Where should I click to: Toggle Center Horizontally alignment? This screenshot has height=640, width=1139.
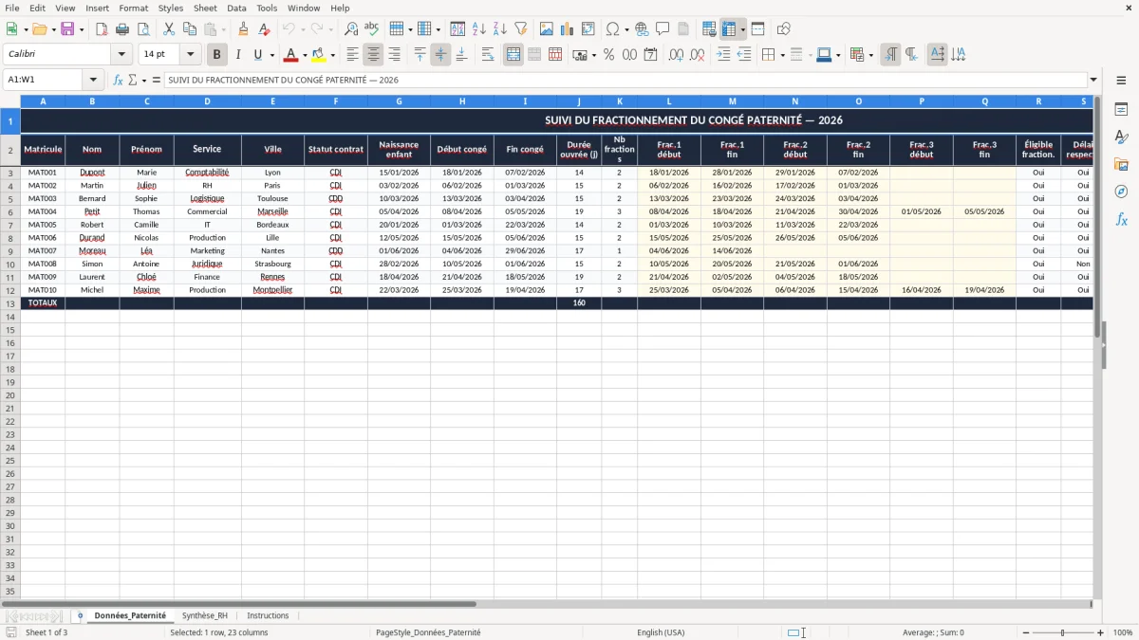373,55
